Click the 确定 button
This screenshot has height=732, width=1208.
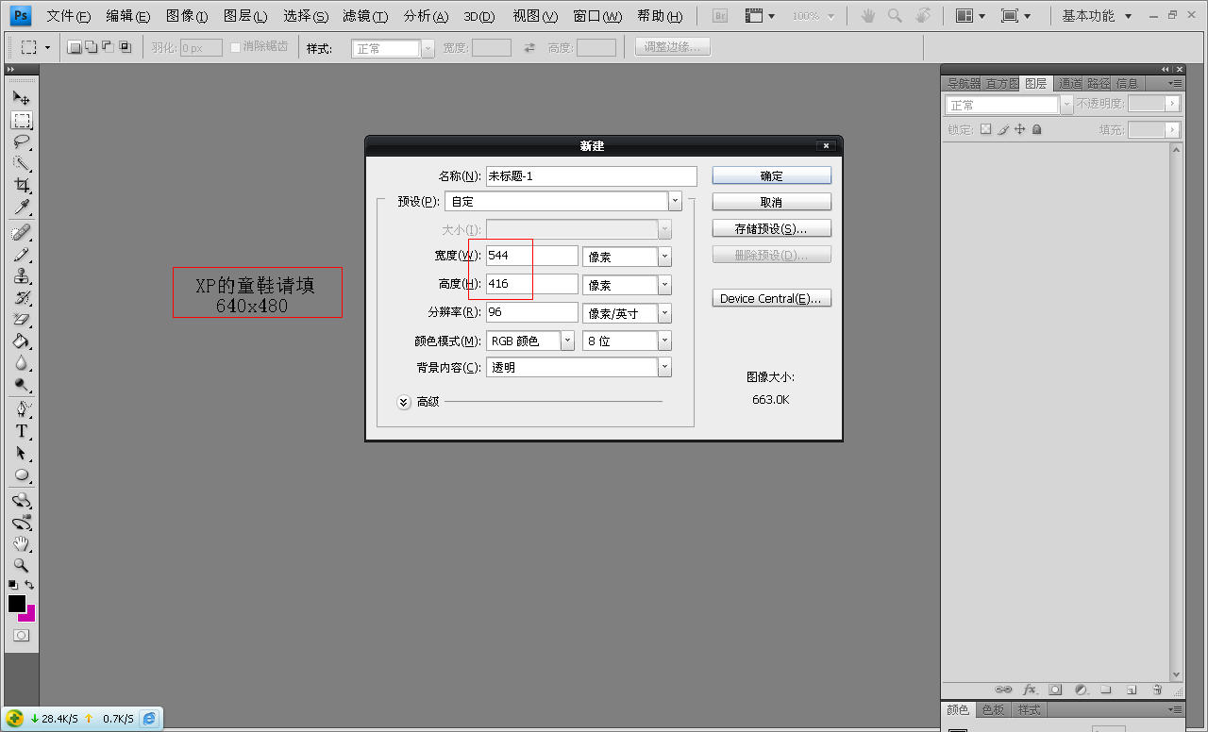tap(772, 175)
